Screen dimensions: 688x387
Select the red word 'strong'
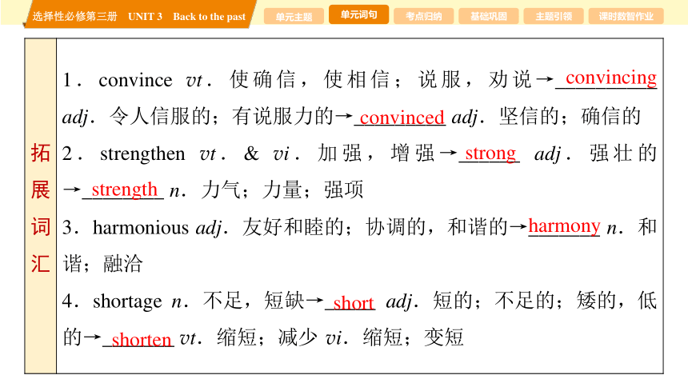click(x=490, y=154)
